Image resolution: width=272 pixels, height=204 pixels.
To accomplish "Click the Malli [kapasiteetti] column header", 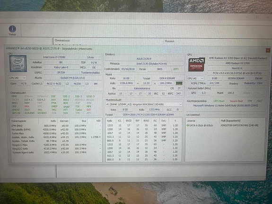I will tap(230, 121).
